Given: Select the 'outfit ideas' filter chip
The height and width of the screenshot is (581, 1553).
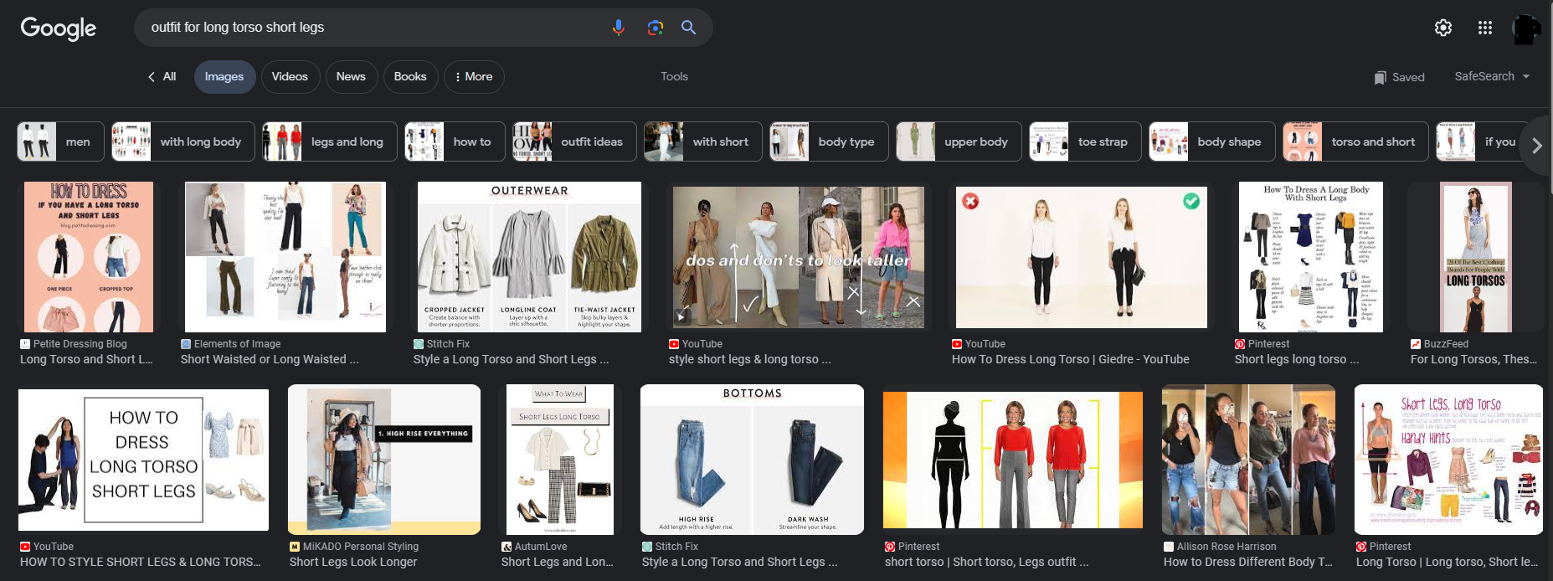Looking at the screenshot, I should pos(574,141).
